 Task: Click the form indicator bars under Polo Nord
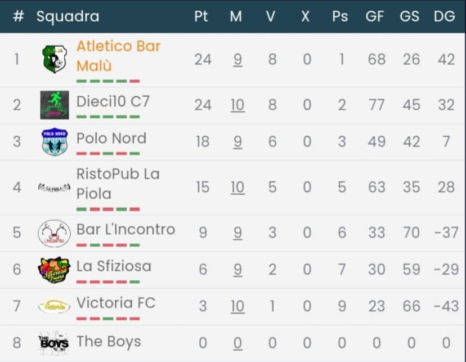(x=107, y=153)
